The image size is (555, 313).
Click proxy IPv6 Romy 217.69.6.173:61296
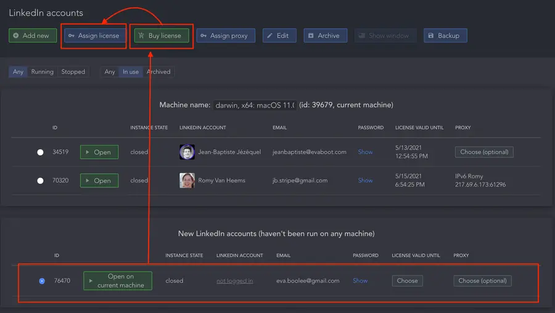click(480, 181)
